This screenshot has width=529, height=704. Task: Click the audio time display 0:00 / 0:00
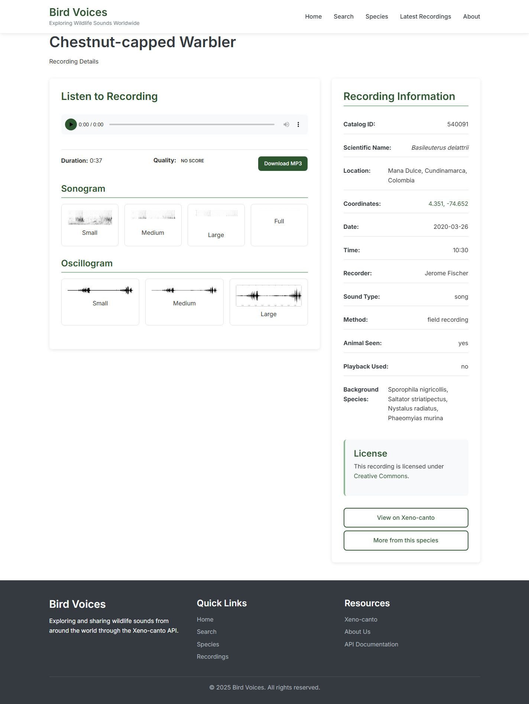91,124
